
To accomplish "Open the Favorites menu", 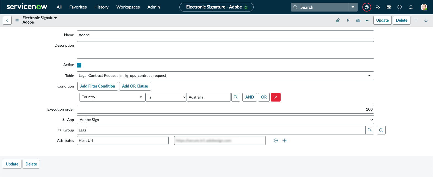I will coord(78,7).
